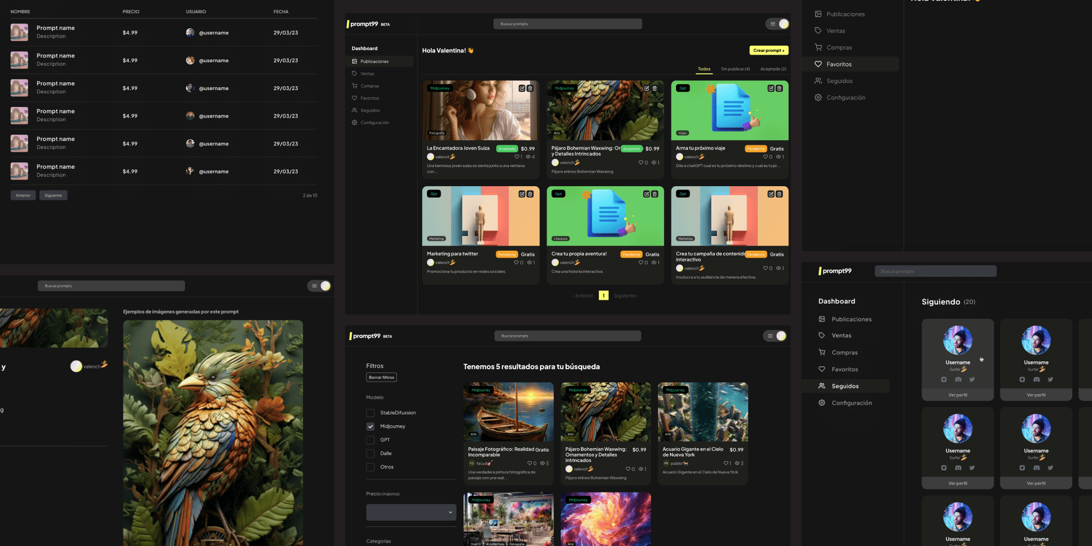Click the valench author link in prompt detail panel
This screenshot has width=1092, height=546.
pos(89,366)
